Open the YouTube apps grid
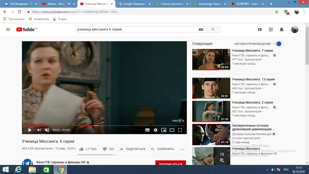 271,29
